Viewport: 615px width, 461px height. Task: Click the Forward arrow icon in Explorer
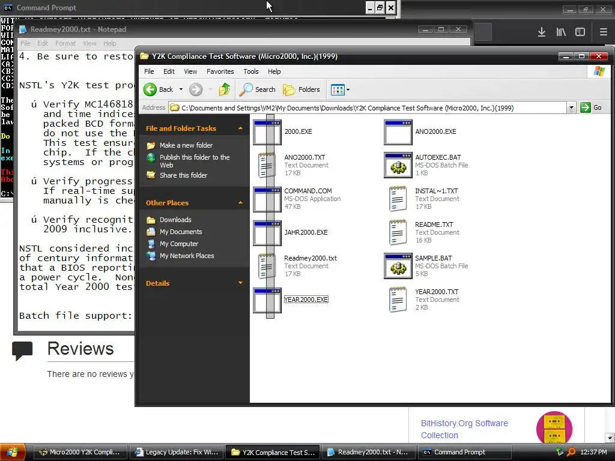(196, 89)
